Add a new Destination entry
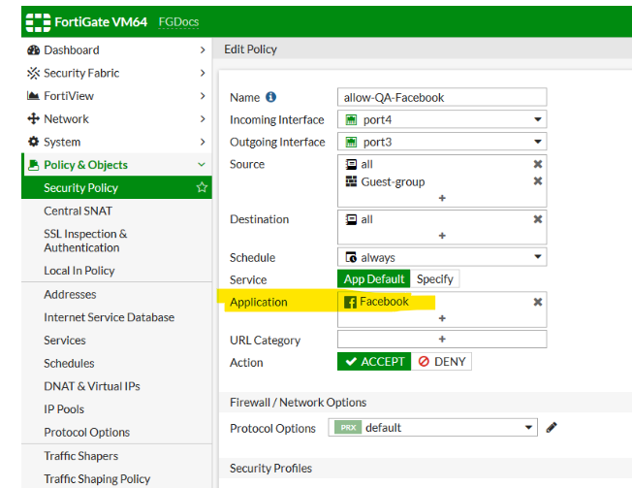Image resolution: width=632 pixels, height=488 pixels. [442, 236]
